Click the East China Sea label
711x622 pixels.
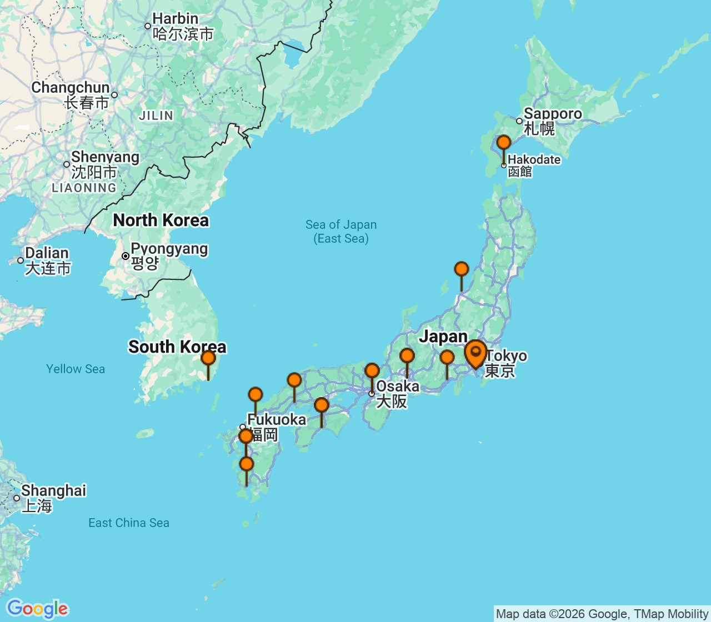pos(129,523)
